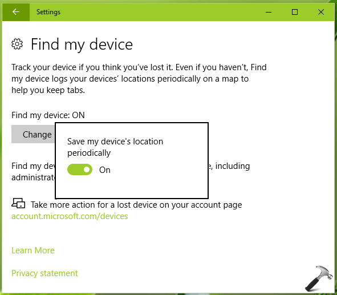Screen dimensions: 337x295
Task: Click the 'On' label beside the toggle
Action: pyautogui.click(x=105, y=170)
